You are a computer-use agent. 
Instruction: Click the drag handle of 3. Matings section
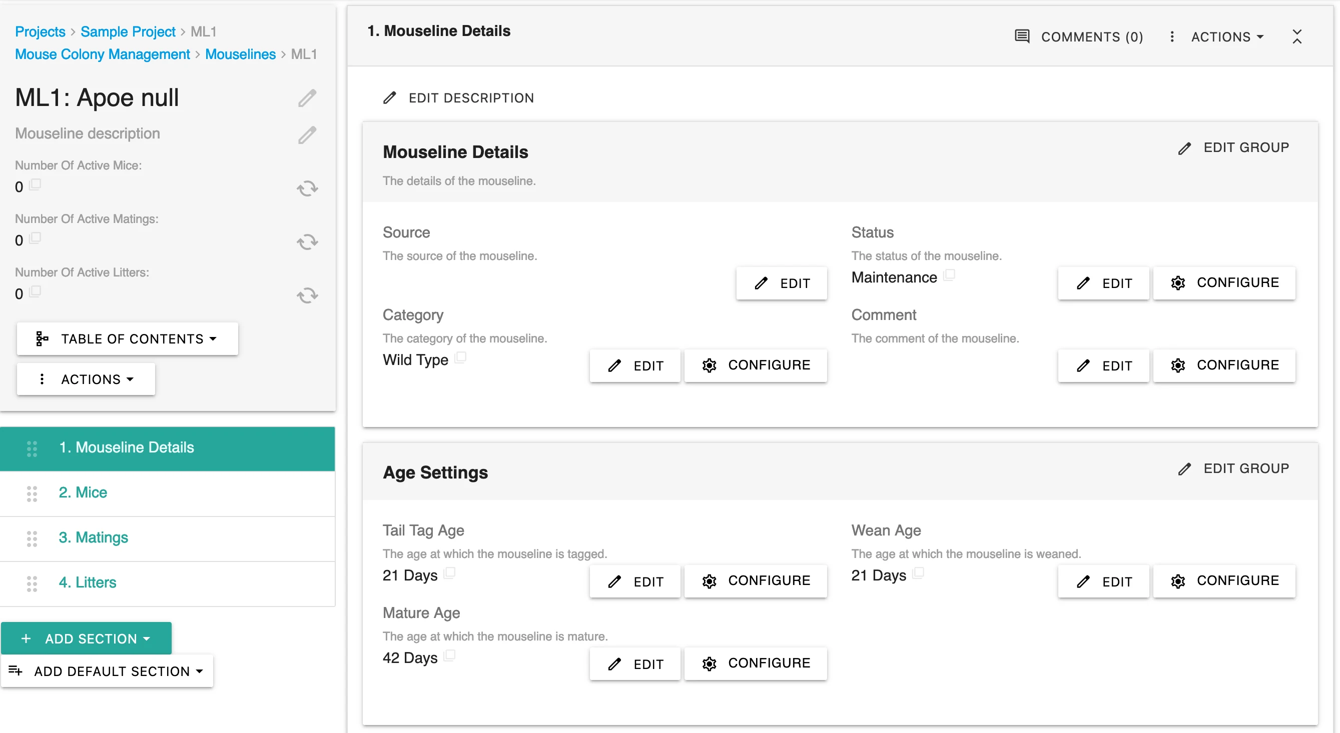click(32, 538)
